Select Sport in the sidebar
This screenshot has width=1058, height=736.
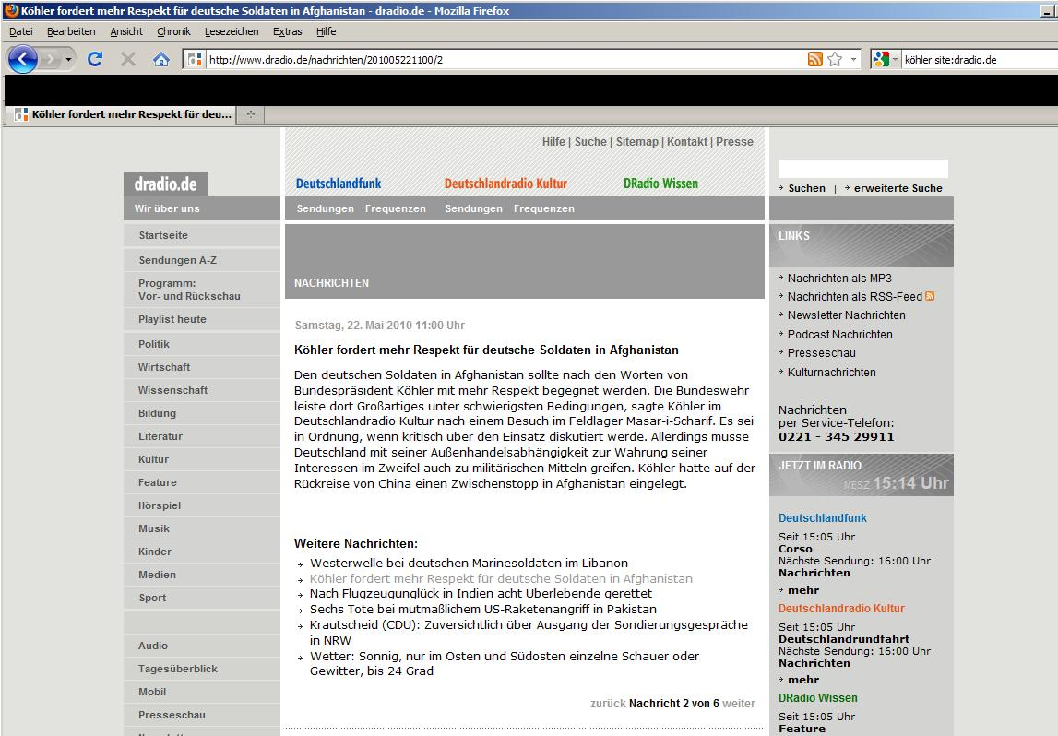click(x=152, y=598)
